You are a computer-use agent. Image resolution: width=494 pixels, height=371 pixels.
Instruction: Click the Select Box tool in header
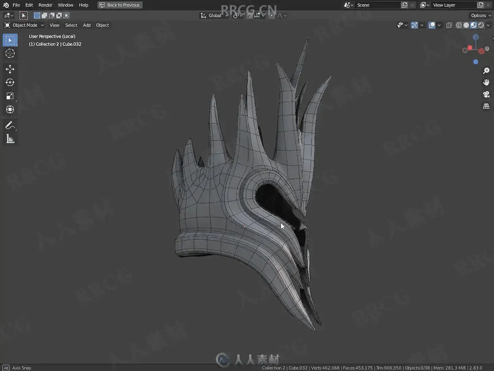pyautogui.click(x=23, y=15)
